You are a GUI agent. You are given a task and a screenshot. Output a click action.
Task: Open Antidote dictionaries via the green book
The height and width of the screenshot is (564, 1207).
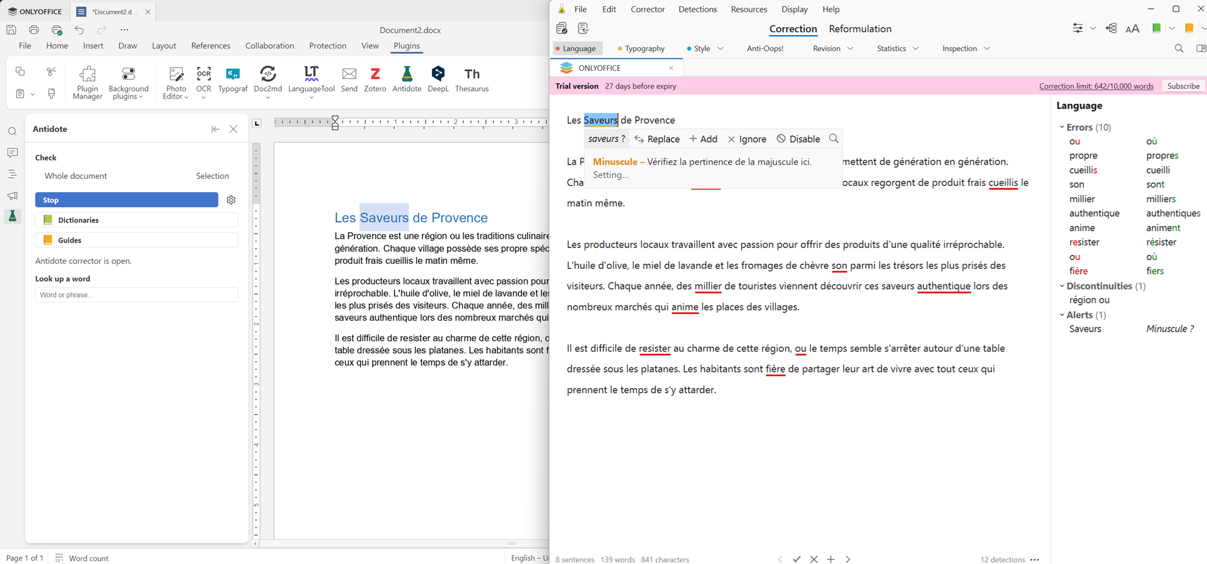tap(1156, 28)
